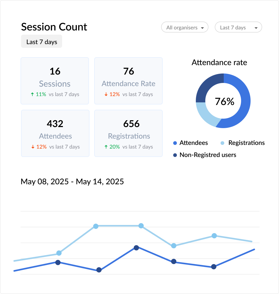Viewport: 279px width, 294px height.
Task: Click the green up-arrow on Sessions card
Action: tap(32, 94)
